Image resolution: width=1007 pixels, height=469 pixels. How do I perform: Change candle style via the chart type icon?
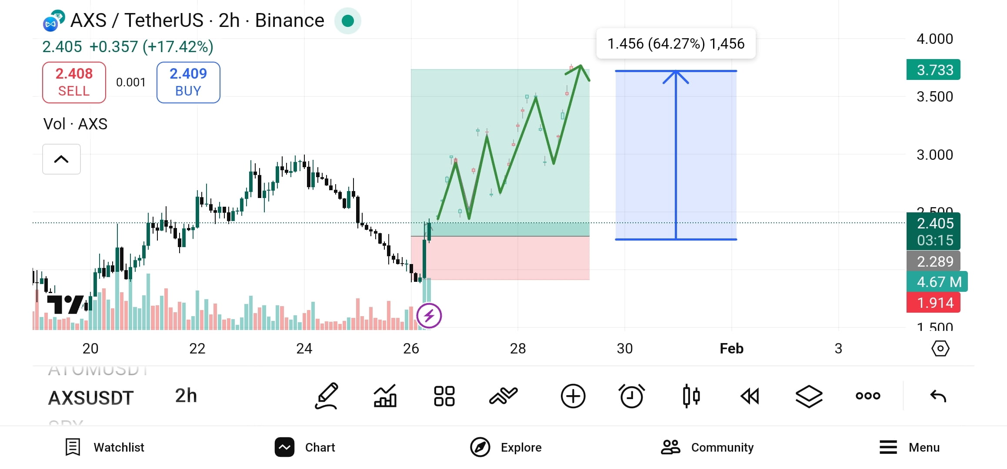(691, 396)
